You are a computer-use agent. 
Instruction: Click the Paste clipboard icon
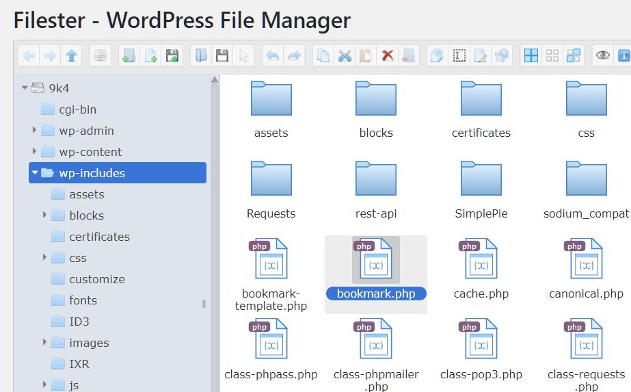pos(366,55)
